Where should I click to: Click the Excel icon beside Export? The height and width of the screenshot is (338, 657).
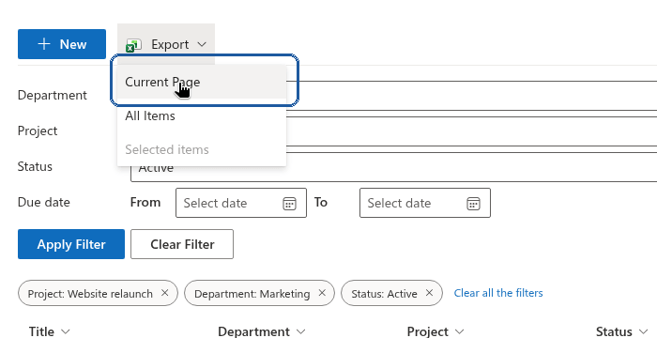pos(133,45)
